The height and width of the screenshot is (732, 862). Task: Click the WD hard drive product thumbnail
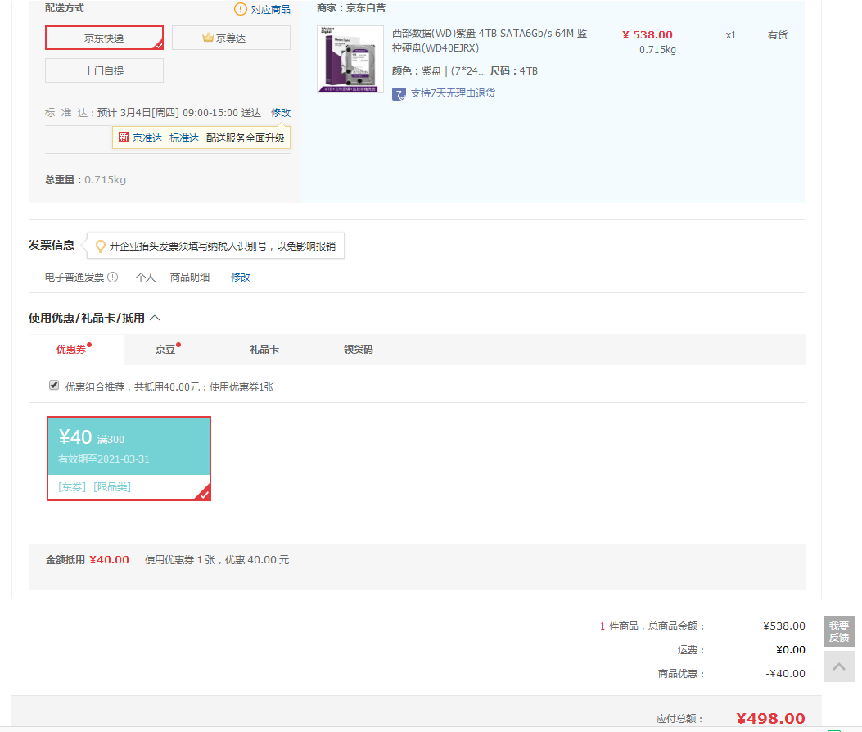point(350,59)
